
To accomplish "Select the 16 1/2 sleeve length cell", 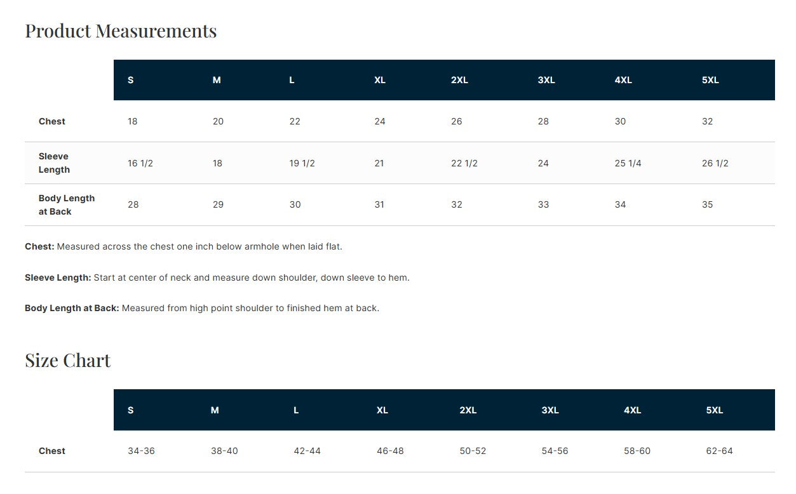I will [140, 163].
